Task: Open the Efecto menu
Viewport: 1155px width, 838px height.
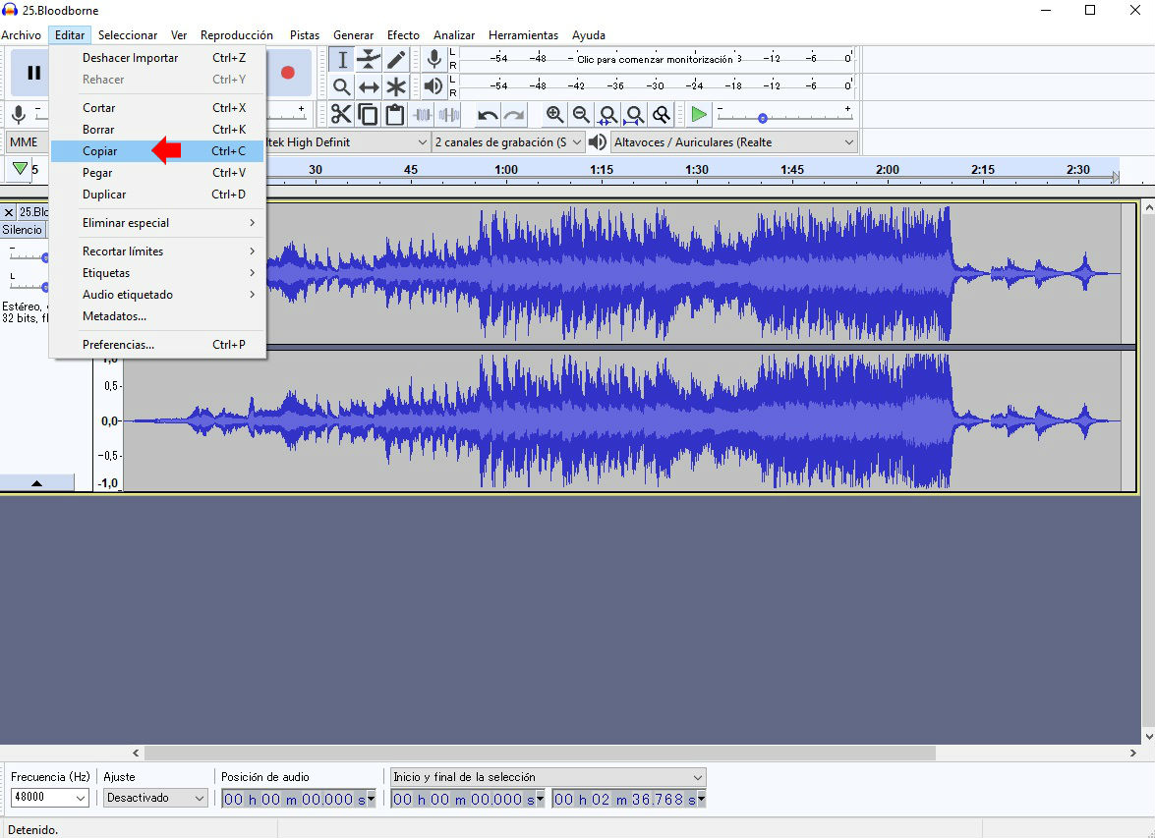Action: (x=403, y=35)
